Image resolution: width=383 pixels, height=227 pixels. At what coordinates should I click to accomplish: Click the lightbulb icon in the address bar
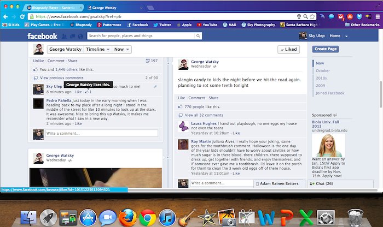(x=299, y=16)
